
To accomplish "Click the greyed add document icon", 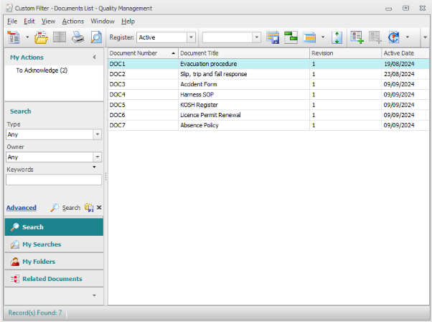I will coord(375,37).
